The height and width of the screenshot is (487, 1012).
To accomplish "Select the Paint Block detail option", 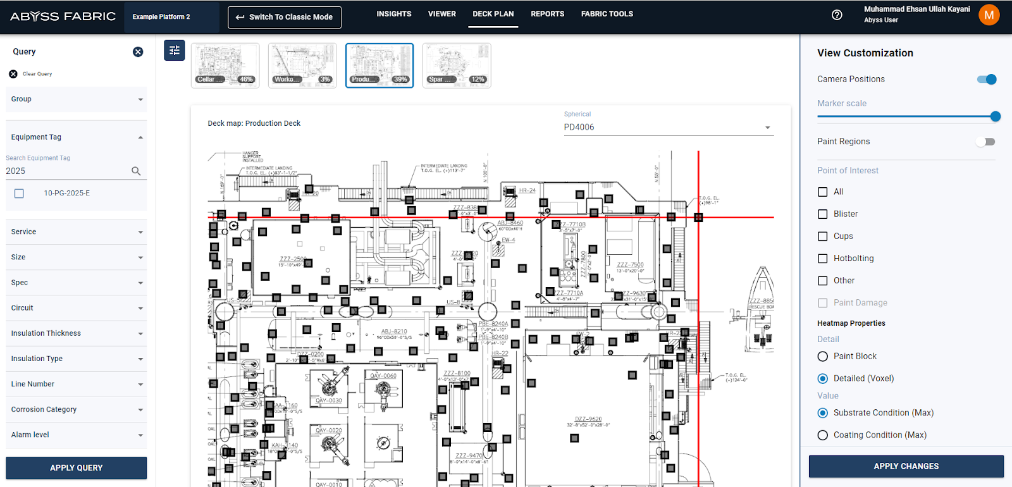I will point(823,356).
